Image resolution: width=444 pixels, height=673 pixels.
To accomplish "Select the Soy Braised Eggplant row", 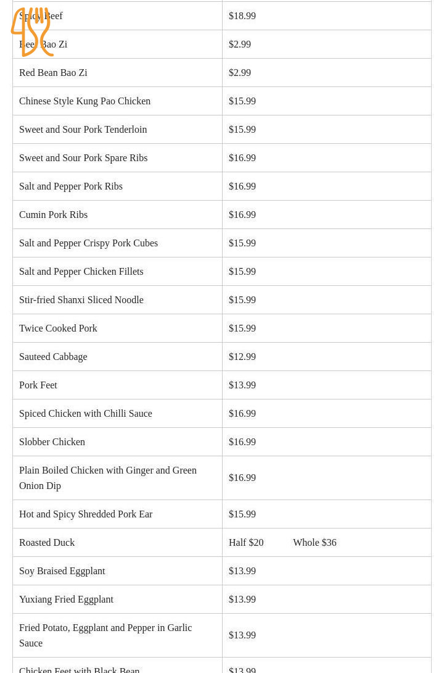I will pos(62,571).
